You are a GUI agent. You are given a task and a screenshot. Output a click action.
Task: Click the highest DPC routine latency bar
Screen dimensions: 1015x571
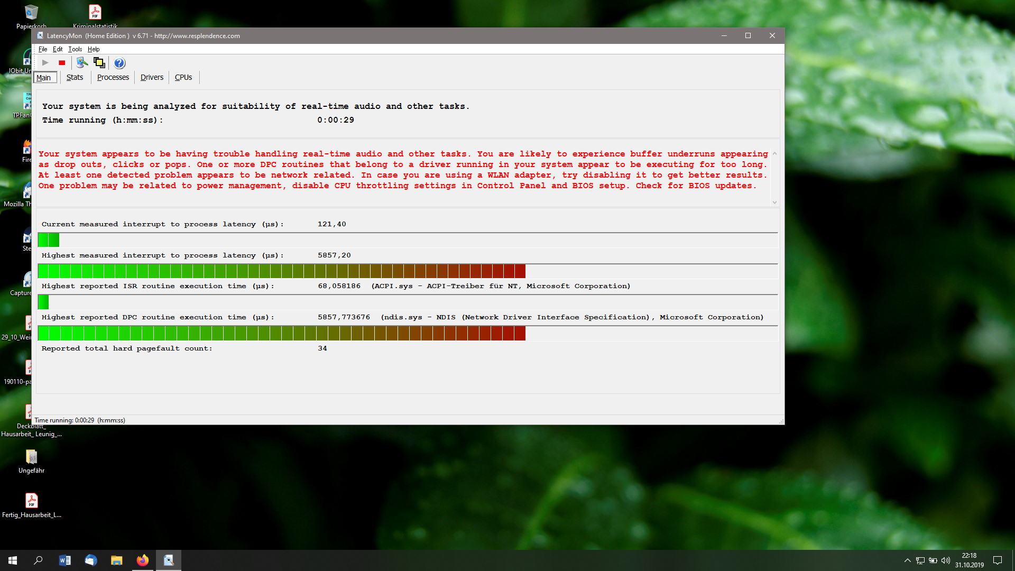coord(282,334)
